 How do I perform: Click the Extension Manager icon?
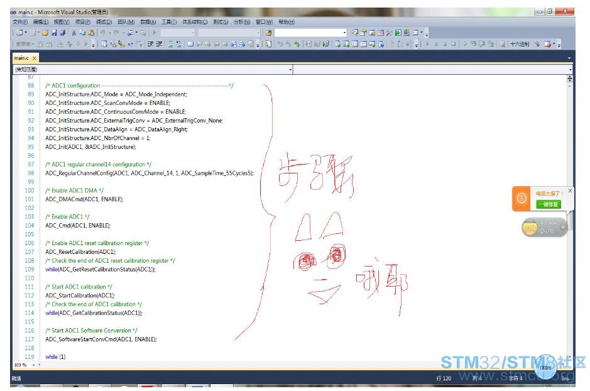coord(407,33)
